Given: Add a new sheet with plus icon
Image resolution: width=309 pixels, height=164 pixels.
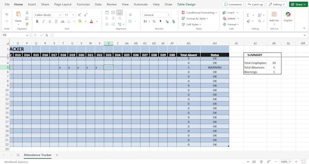Looking at the screenshot, I should (x=57, y=155).
